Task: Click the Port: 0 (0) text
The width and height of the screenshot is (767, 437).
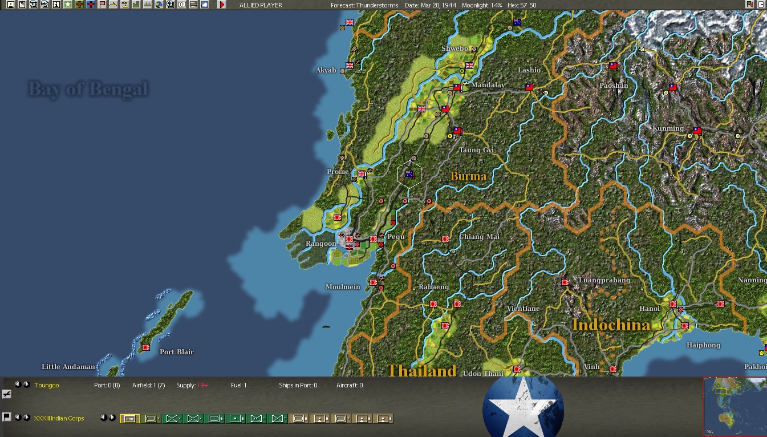Action: (107, 386)
